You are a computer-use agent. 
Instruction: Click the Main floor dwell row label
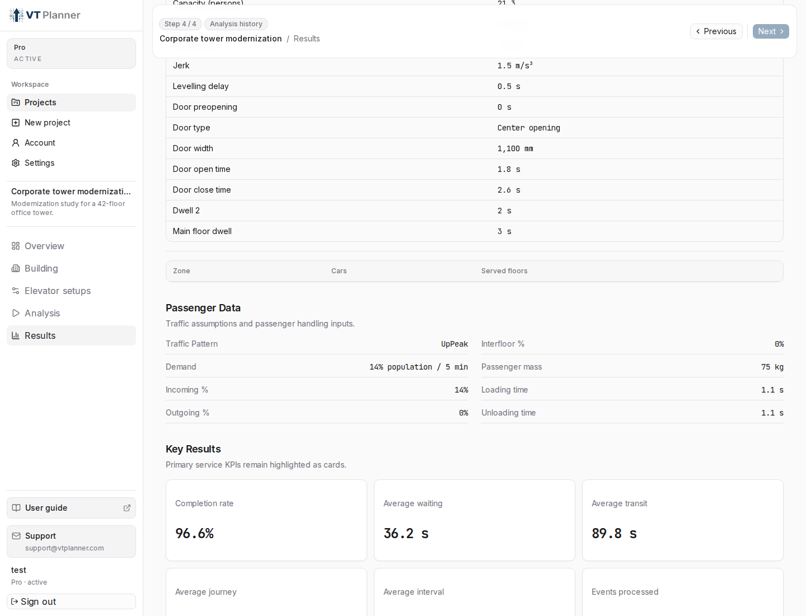tap(202, 231)
